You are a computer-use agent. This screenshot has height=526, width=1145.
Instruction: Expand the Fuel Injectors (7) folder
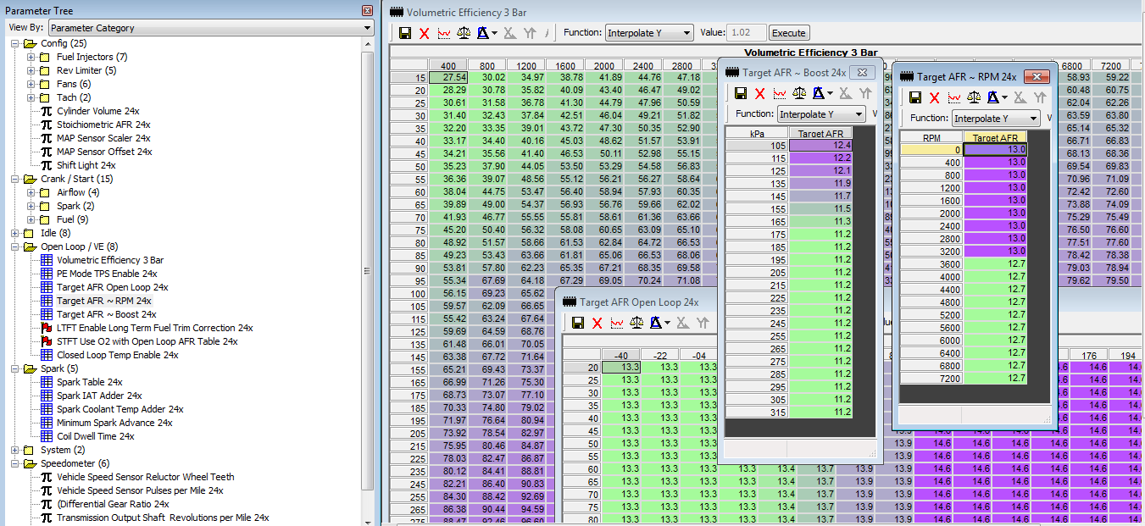tap(31, 57)
